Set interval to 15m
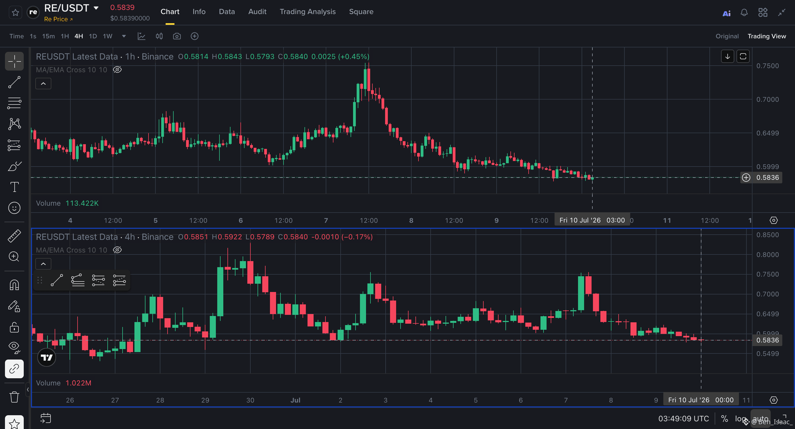The height and width of the screenshot is (429, 795). (x=49, y=36)
